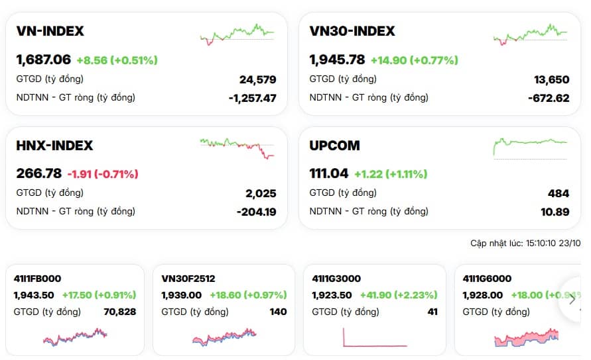Open the VN30-INDEX sparkline chart
The height and width of the screenshot is (360, 591).
[x=531, y=33]
